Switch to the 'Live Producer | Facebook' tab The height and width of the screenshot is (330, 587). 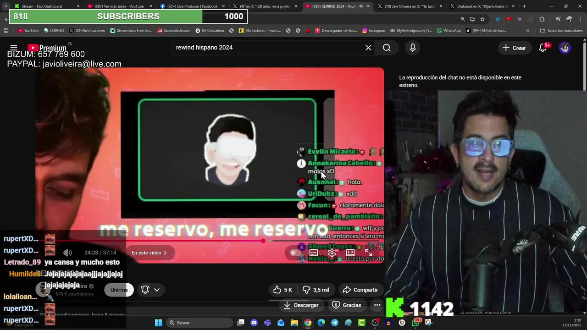click(x=192, y=6)
